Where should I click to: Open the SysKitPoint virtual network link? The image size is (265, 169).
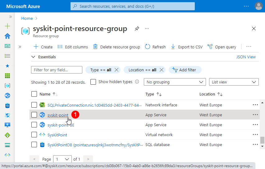click(x=57, y=135)
